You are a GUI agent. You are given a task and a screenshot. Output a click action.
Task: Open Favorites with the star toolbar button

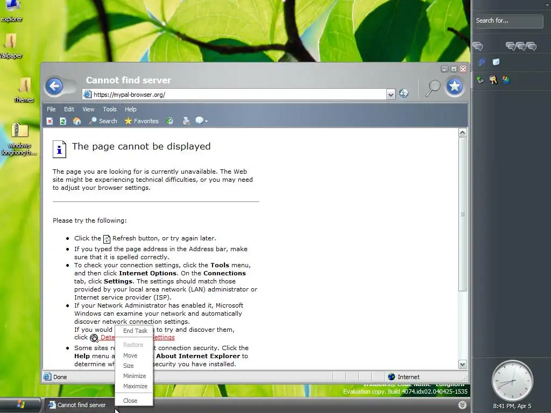142,121
